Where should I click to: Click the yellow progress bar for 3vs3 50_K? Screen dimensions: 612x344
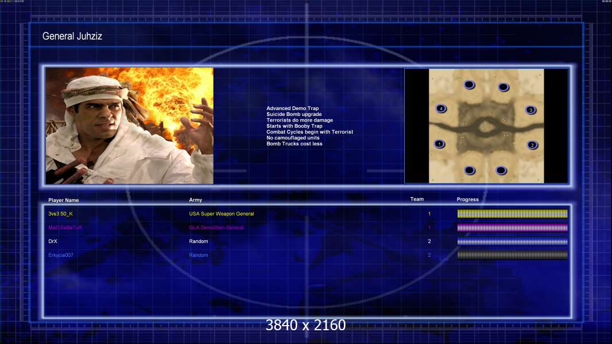click(512, 213)
